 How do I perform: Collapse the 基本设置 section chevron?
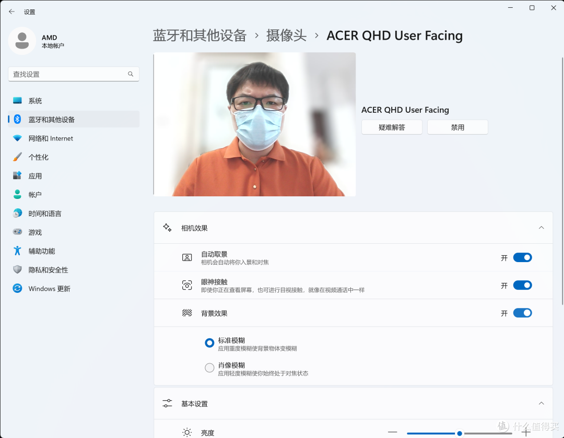coord(542,404)
